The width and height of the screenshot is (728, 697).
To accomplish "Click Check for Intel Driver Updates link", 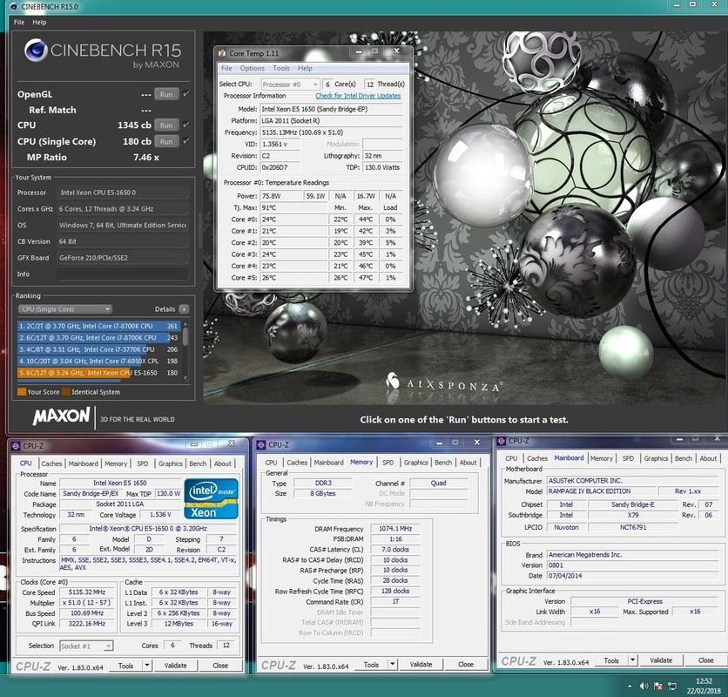I will pos(358,96).
